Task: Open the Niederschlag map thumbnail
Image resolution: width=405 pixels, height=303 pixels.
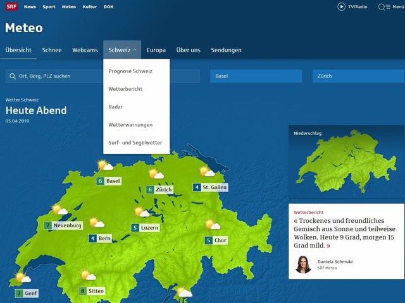Action: (x=346, y=162)
